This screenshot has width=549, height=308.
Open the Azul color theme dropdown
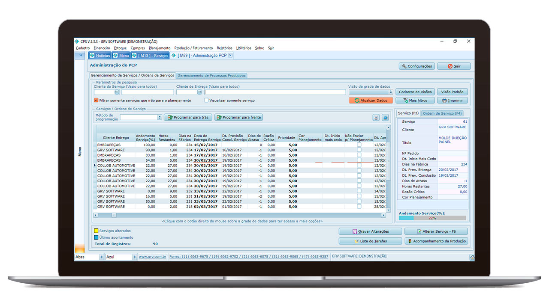coord(134,257)
